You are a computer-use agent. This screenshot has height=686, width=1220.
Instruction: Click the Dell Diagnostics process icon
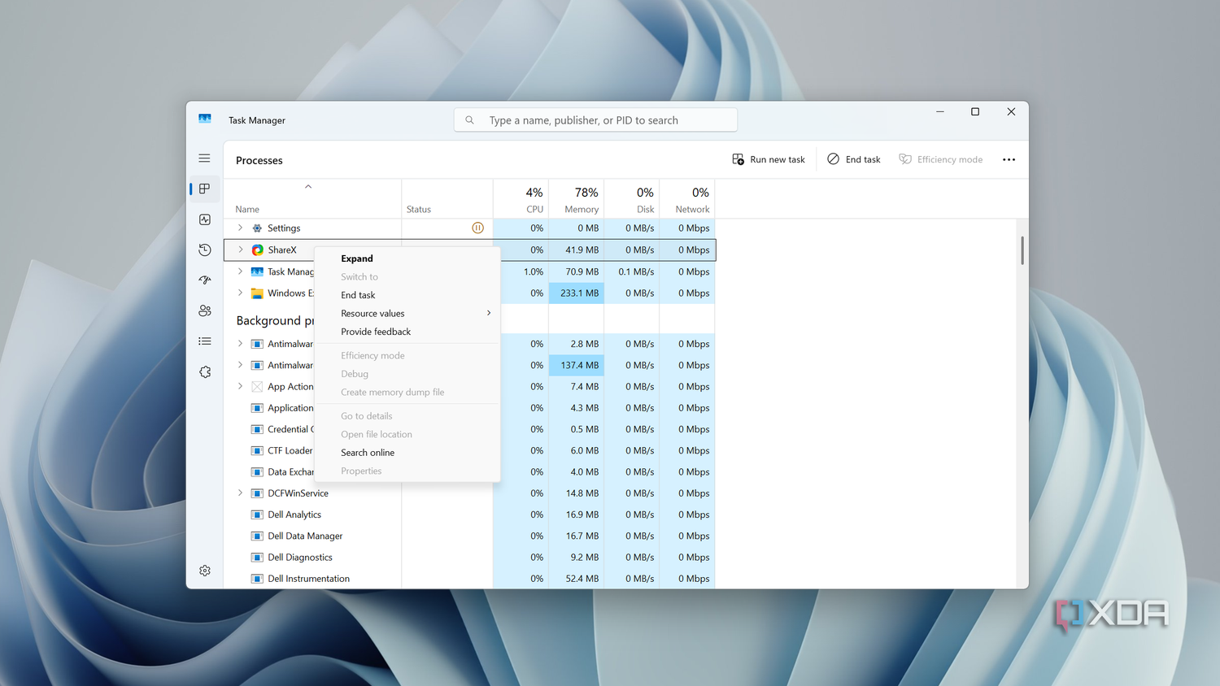[257, 558]
